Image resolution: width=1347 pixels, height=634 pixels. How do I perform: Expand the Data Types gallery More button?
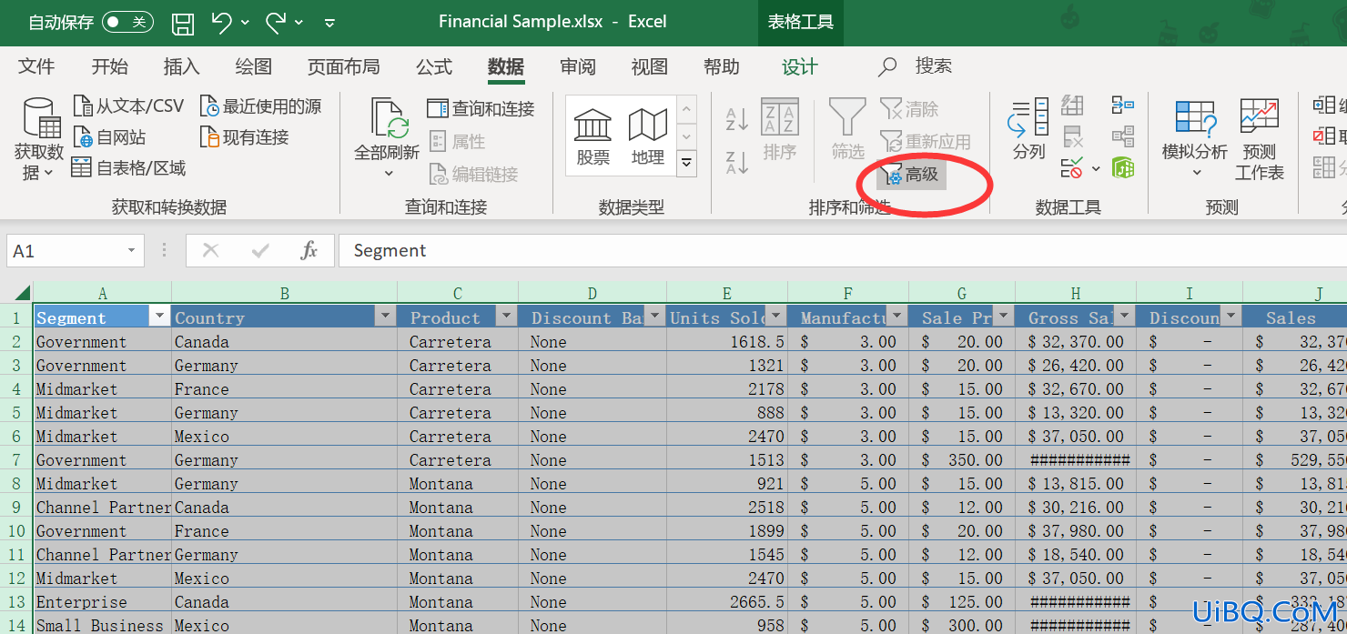pyautogui.click(x=687, y=164)
